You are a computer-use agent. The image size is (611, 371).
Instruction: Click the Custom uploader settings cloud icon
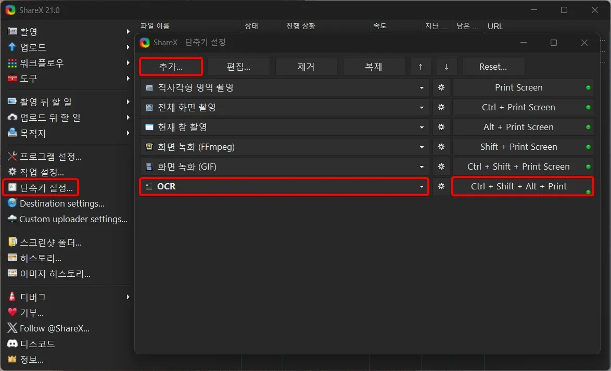coord(12,219)
